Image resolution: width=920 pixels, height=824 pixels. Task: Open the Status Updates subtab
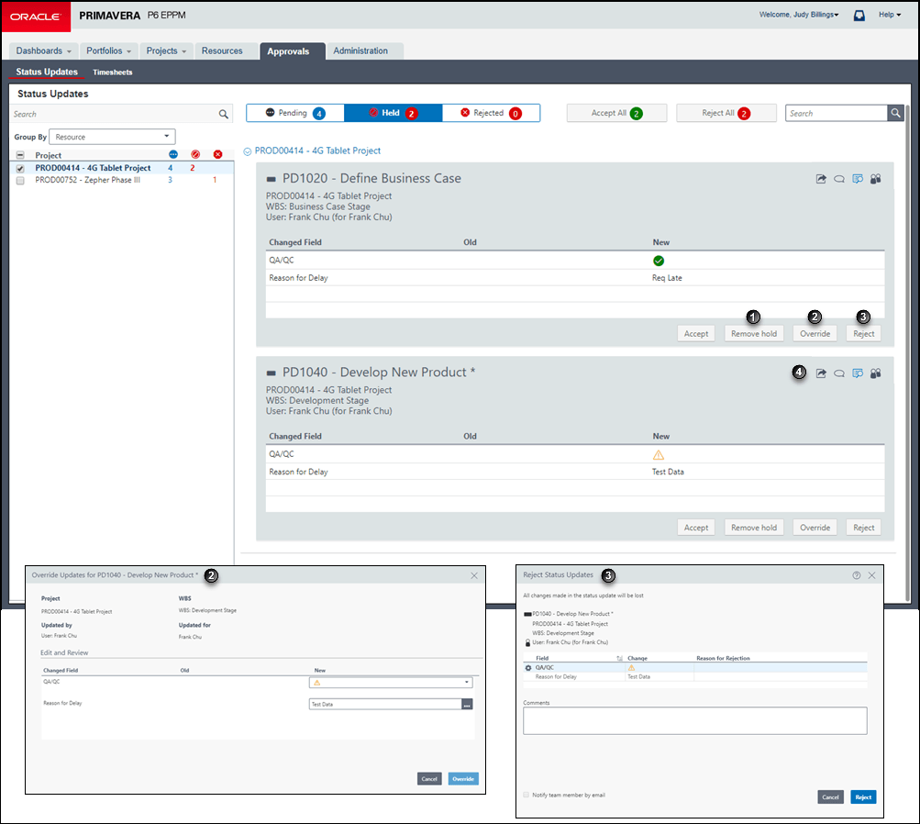tap(47, 72)
